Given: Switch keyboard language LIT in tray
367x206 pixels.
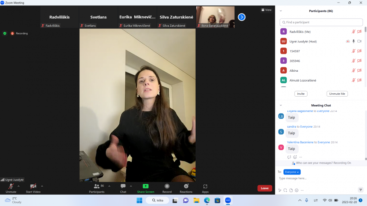Looking at the screenshot, I should tap(316, 201).
